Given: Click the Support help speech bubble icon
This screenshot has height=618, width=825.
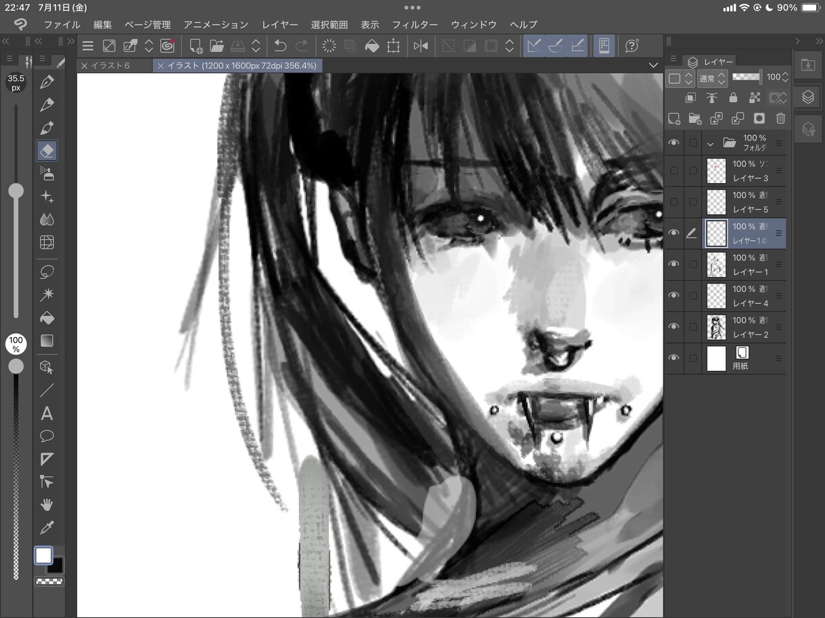Looking at the screenshot, I should pos(632,46).
